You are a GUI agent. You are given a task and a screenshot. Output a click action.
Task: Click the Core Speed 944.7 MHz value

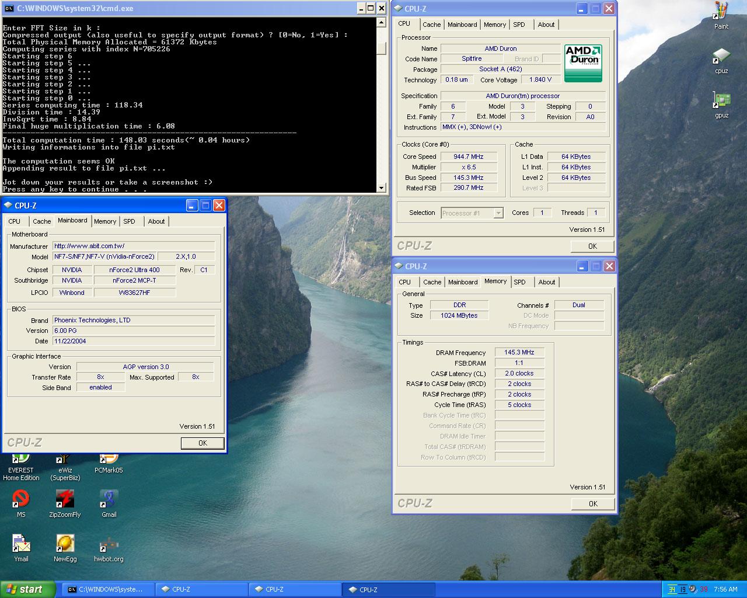[469, 157]
